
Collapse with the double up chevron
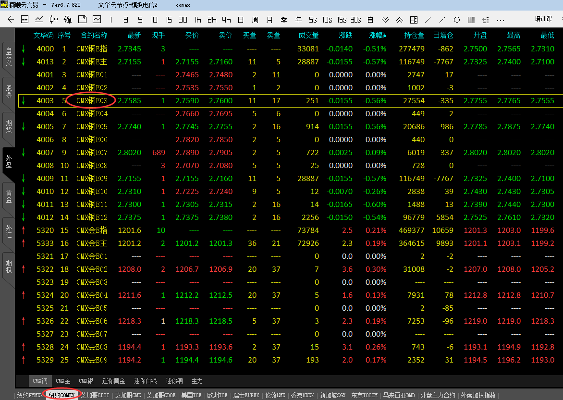[400, 20]
